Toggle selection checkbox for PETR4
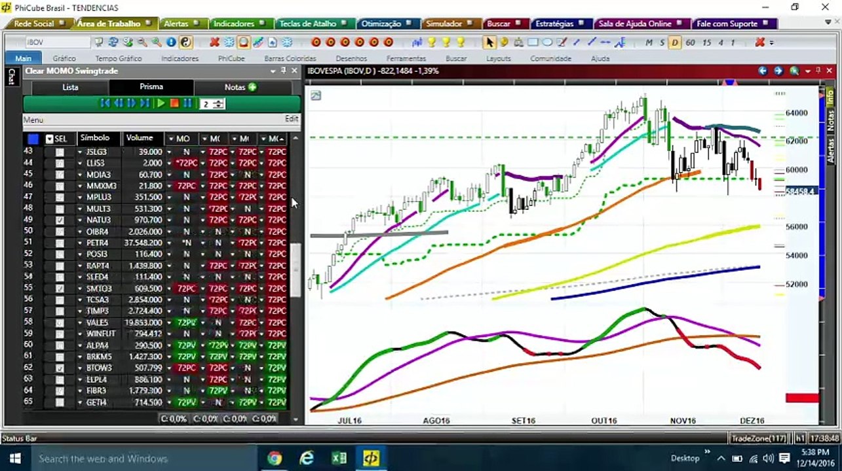 60,243
